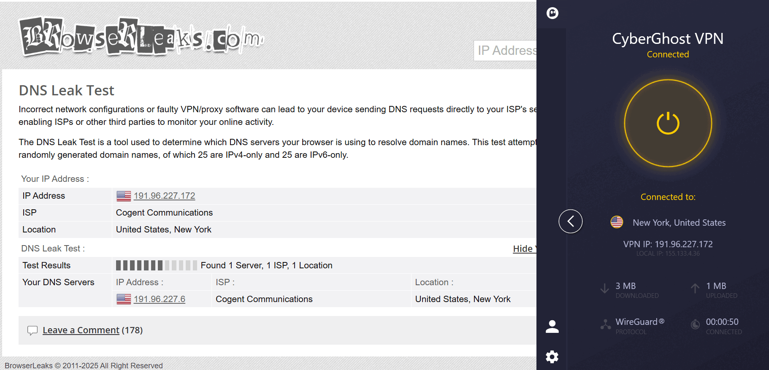The width and height of the screenshot is (769, 370).
Task: Toggle the CyberGhost VPN power button
Action: click(668, 123)
